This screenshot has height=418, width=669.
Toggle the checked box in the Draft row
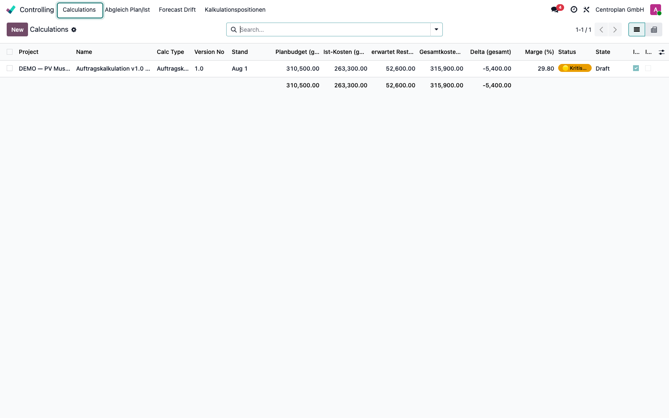tap(636, 68)
